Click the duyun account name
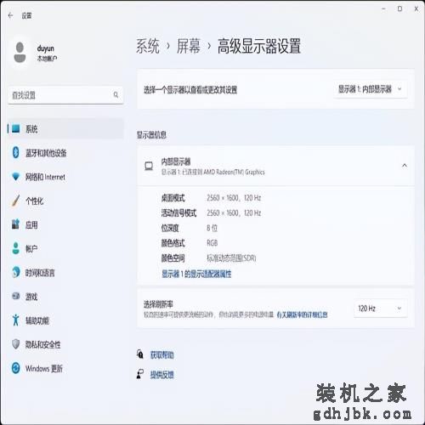 (45, 48)
